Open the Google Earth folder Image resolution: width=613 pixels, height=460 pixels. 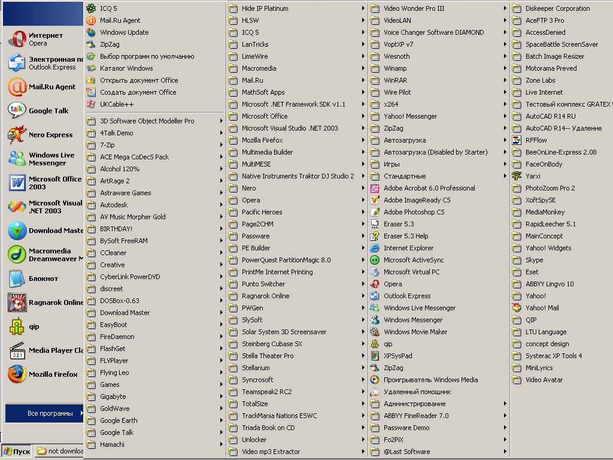pos(155,420)
